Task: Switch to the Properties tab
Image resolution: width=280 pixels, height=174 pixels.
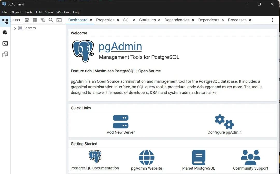Action: point(105,20)
